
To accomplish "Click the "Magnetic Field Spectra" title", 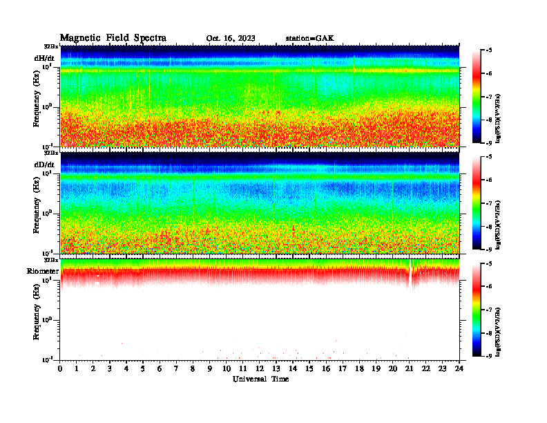I will point(113,38).
